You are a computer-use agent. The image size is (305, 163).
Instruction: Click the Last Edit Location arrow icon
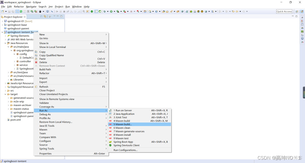pos(233,12)
